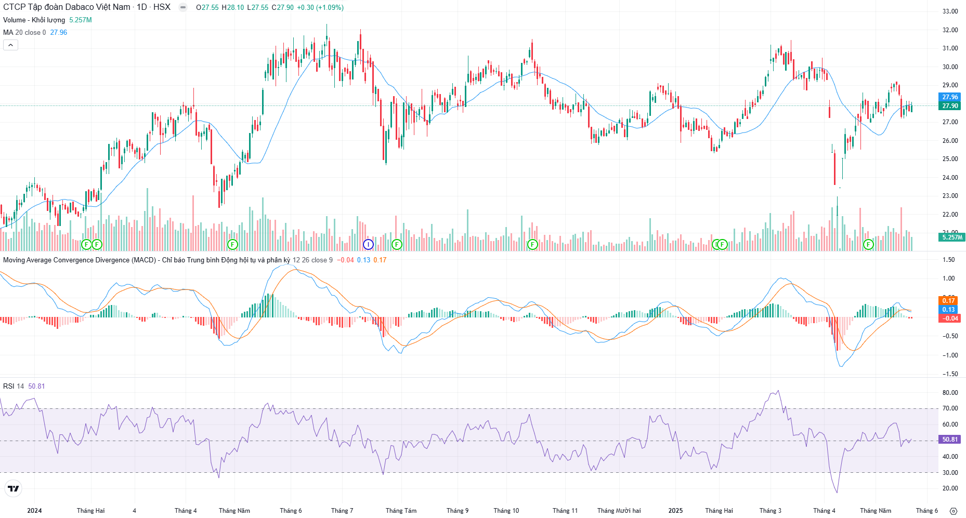Screen dimensions: 966x518
Task: Click 32.00 on the price axis
Action: 950,30
